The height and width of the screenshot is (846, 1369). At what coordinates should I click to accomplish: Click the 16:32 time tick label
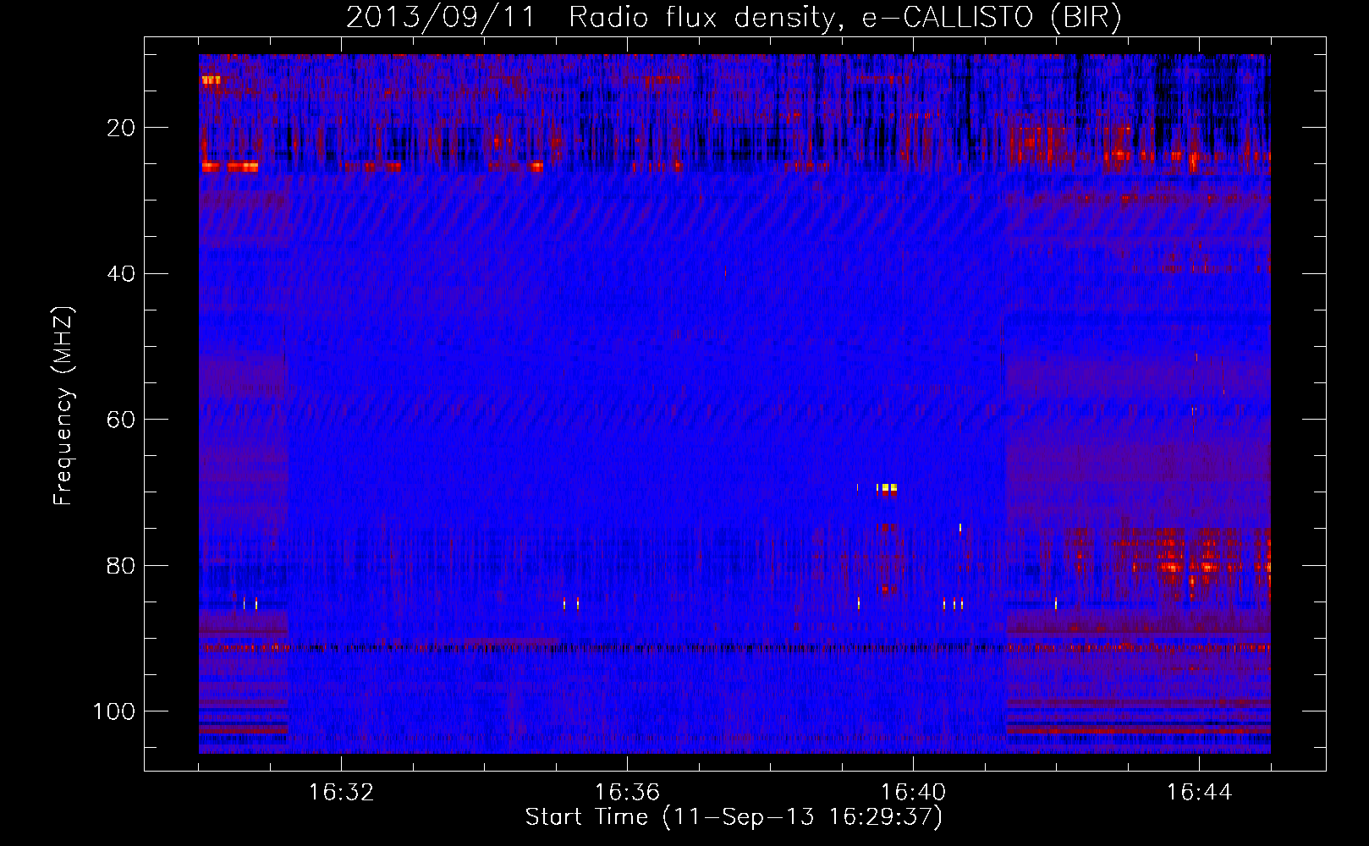pyautogui.click(x=341, y=793)
